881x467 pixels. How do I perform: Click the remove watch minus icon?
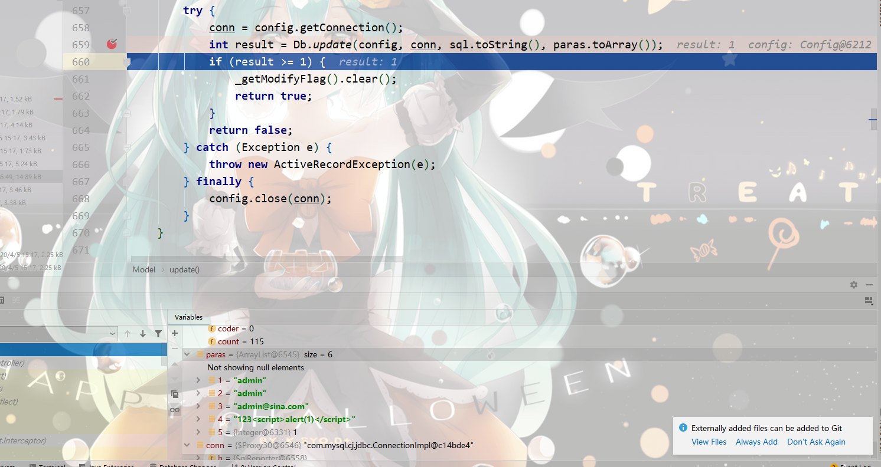click(x=175, y=348)
